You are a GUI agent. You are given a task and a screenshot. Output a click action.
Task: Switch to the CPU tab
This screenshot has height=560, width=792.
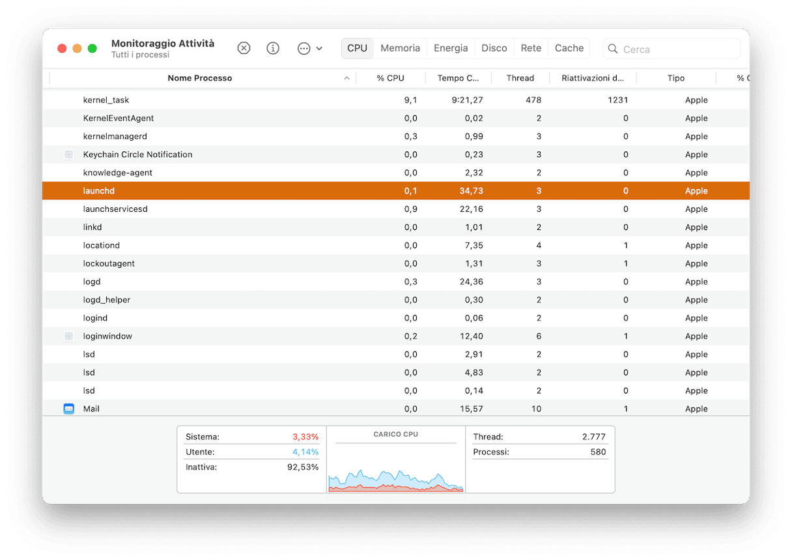tap(357, 48)
